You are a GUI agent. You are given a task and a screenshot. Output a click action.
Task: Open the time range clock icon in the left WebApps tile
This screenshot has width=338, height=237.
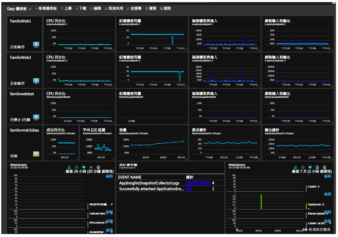coord(77,167)
